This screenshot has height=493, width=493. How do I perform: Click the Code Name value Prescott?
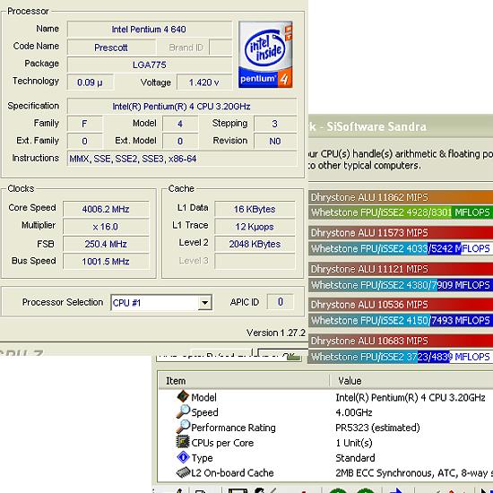coord(111,48)
